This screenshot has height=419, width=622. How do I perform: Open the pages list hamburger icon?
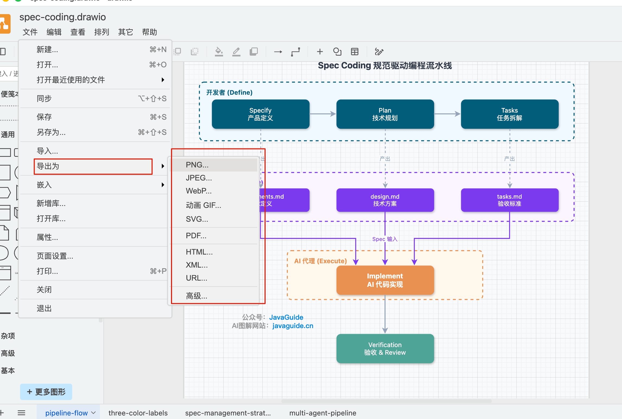pos(21,413)
